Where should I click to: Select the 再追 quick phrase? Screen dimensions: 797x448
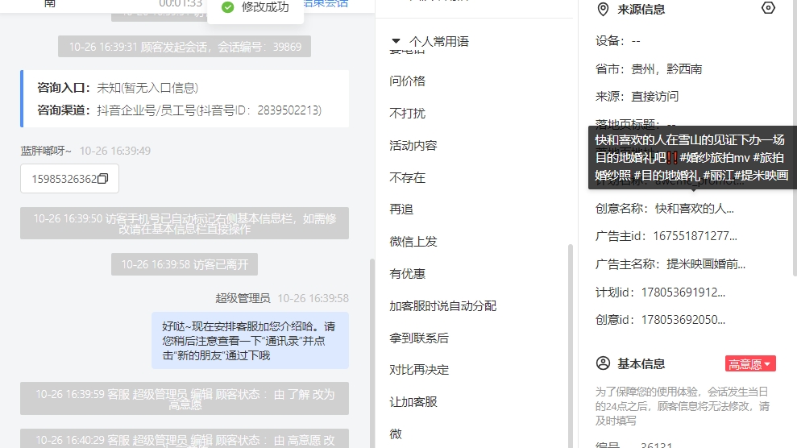401,209
